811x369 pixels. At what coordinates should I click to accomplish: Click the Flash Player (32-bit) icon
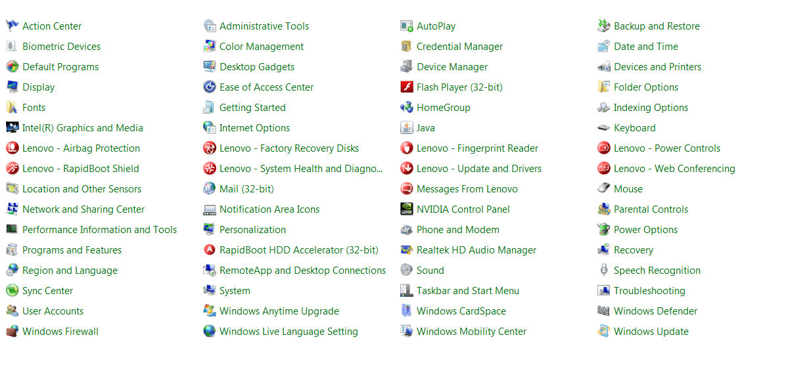point(407,87)
